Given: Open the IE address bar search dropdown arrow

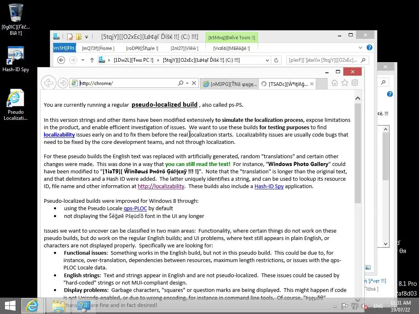Looking at the screenshot, I should [187, 83].
